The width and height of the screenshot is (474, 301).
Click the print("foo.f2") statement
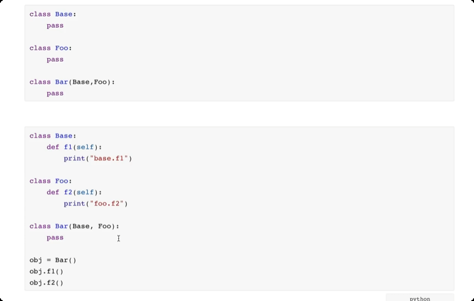[96, 204]
